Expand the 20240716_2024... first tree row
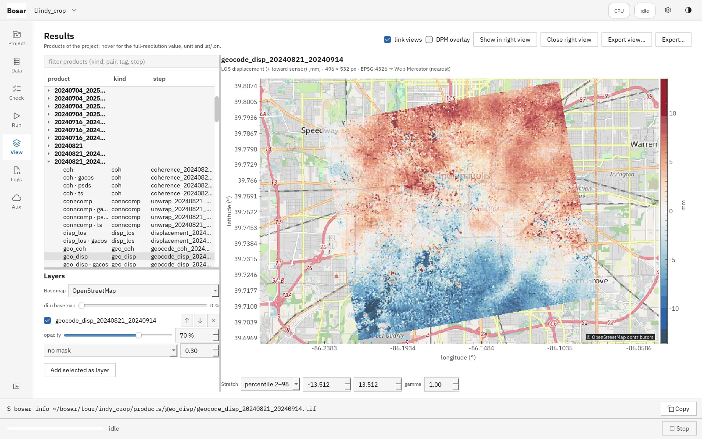The height and width of the screenshot is (439, 702). click(49, 122)
